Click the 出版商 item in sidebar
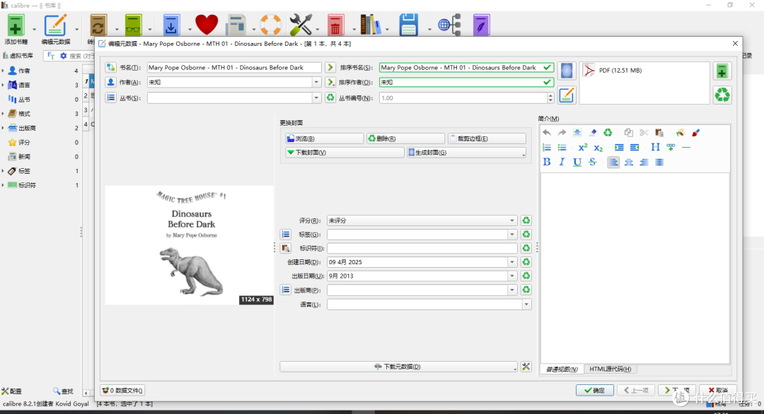The width and height of the screenshot is (764, 414). (27, 128)
